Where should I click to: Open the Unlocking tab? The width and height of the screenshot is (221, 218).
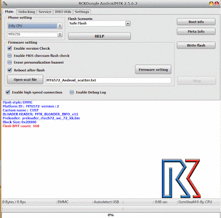click(27, 12)
